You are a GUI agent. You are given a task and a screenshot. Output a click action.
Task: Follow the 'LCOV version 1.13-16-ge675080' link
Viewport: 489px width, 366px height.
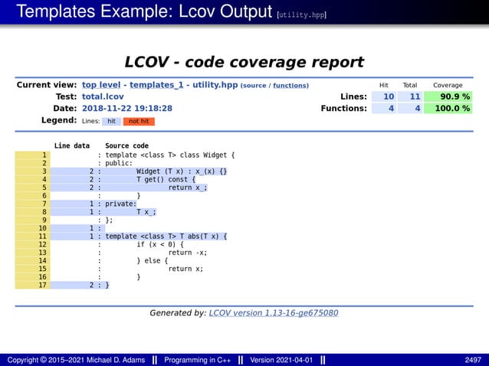click(274, 312)
